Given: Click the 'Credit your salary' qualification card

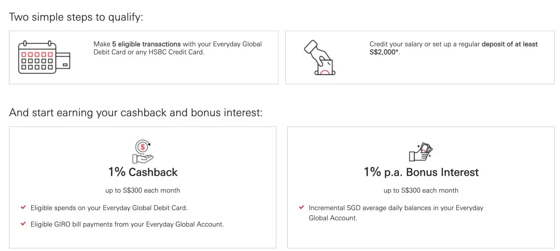Looking at the screenshot, I should click(420, 58).
